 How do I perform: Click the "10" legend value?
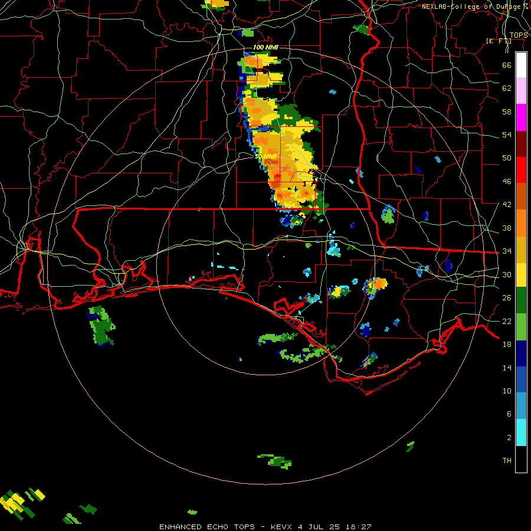point(507,391)
